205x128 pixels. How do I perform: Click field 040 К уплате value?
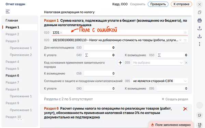99,55
